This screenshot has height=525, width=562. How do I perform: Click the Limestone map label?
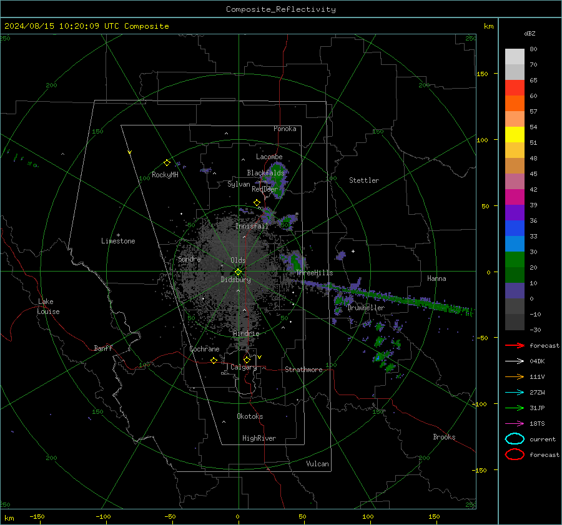(118, 241)
